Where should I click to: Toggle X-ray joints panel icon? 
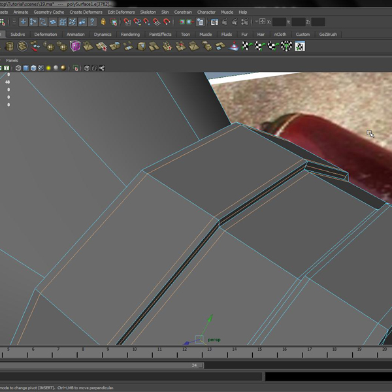102,68
